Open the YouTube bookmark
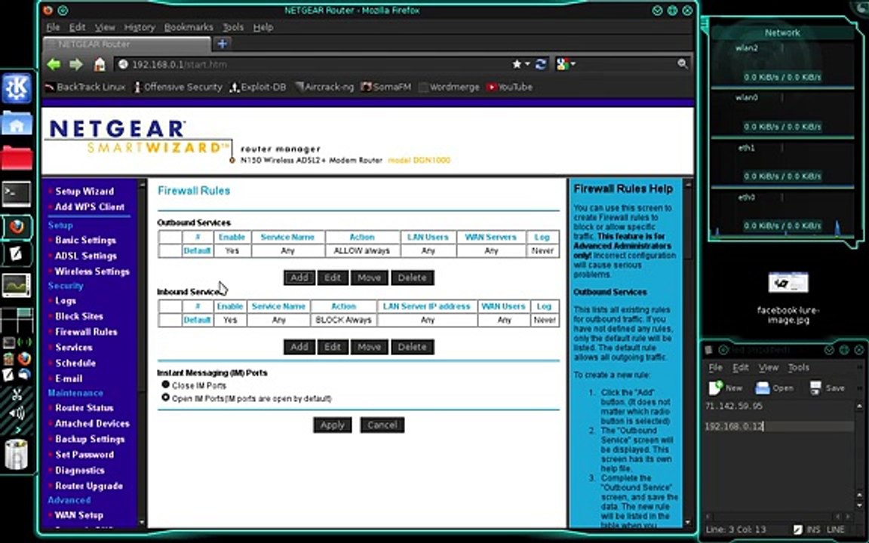This screenshot has height=543, width=869. [x=509, y=87]
